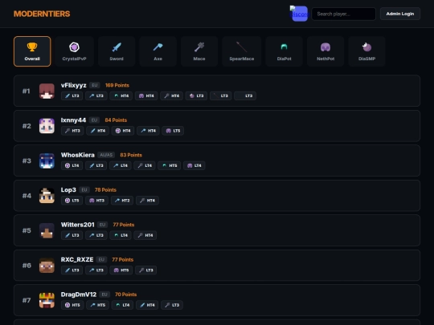Switch to the DiaSMP tab
The height and width of the screenshot is (325, 434).
click(x=366, y=51)
